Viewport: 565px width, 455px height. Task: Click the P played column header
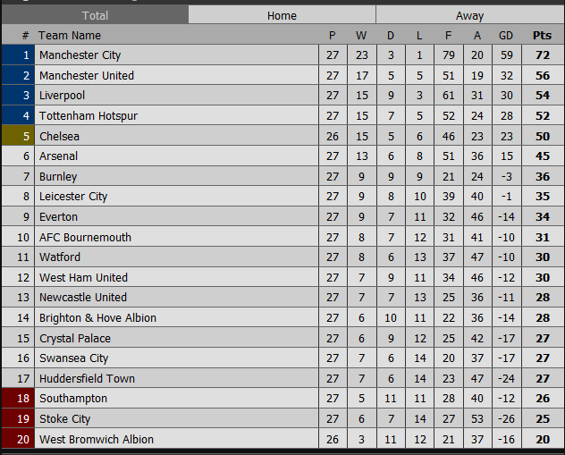pyautogui.click(x=333, y=36)
